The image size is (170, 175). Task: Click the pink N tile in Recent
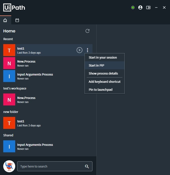pos(9,63)
